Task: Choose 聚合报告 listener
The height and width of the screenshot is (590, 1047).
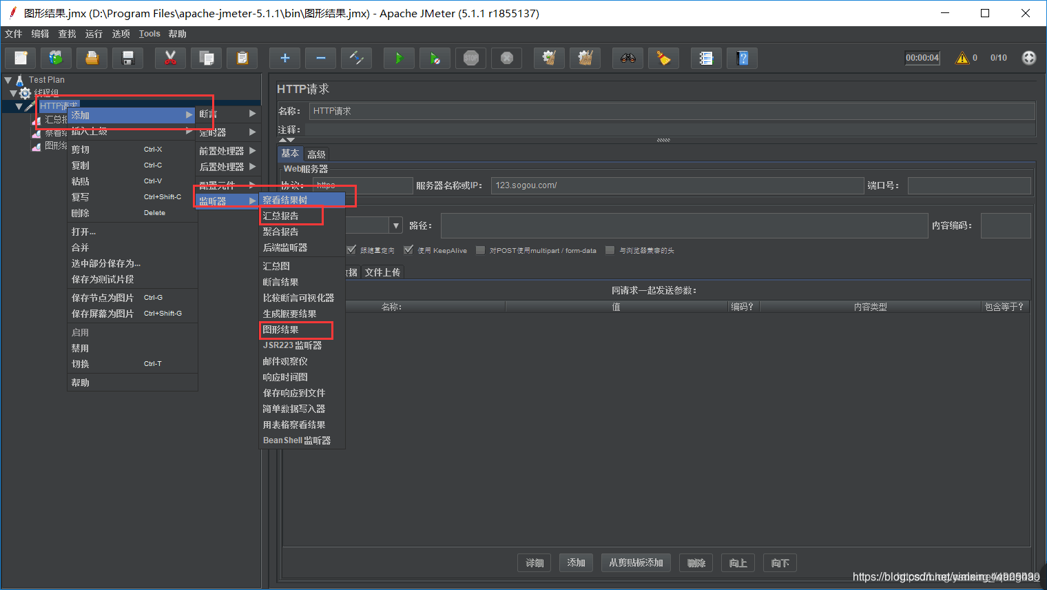Action: 302,232
